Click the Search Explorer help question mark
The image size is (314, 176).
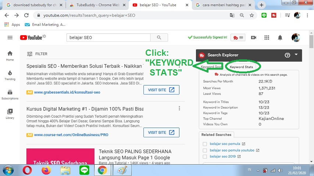point(288,55)
